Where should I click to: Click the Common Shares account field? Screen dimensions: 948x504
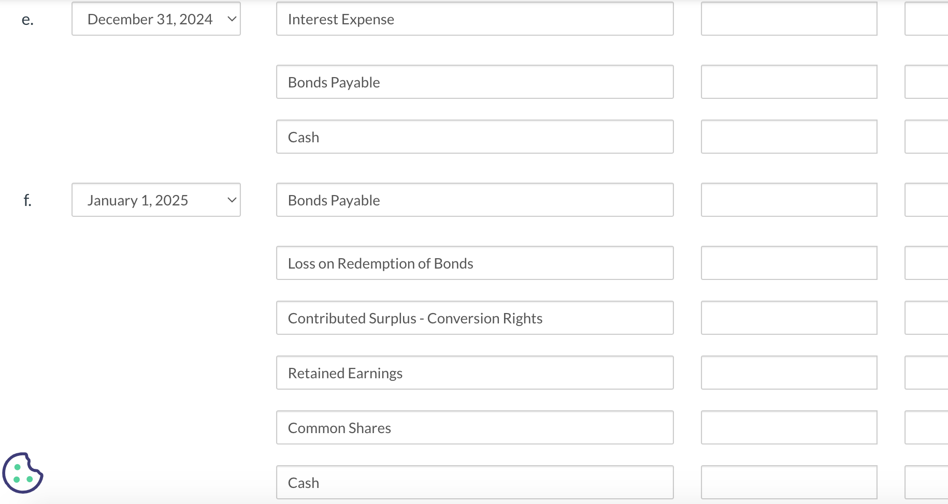pyautogui.click(x=474, y=427)
